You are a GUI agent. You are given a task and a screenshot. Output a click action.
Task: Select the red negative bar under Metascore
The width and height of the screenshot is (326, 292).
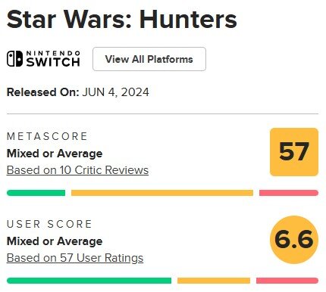tap(289, 193)
